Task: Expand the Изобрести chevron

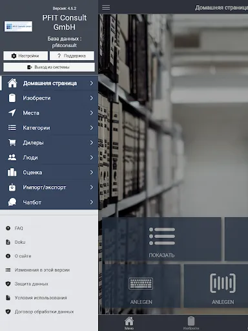Action: tap(92, 98)
